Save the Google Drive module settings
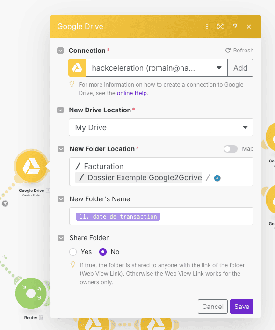 coord(242,307)
